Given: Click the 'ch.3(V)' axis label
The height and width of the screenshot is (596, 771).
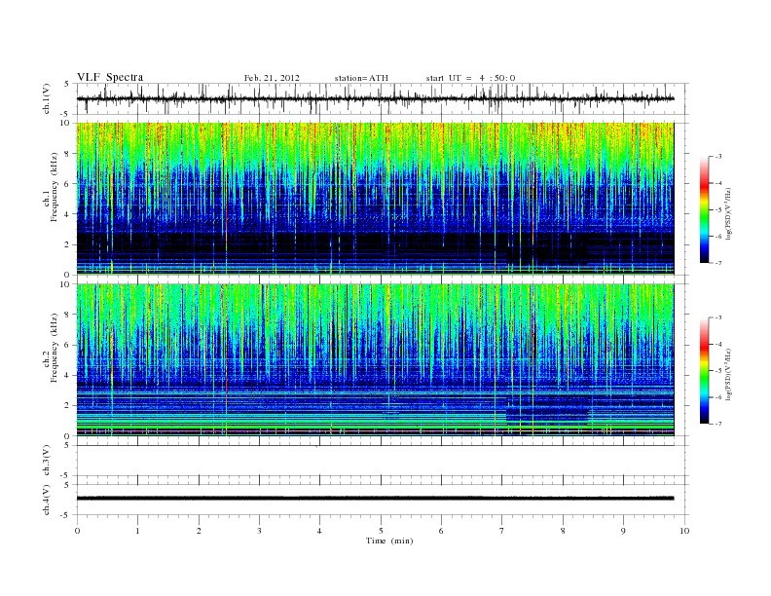Looking at the screenshot, I should 47,461.
